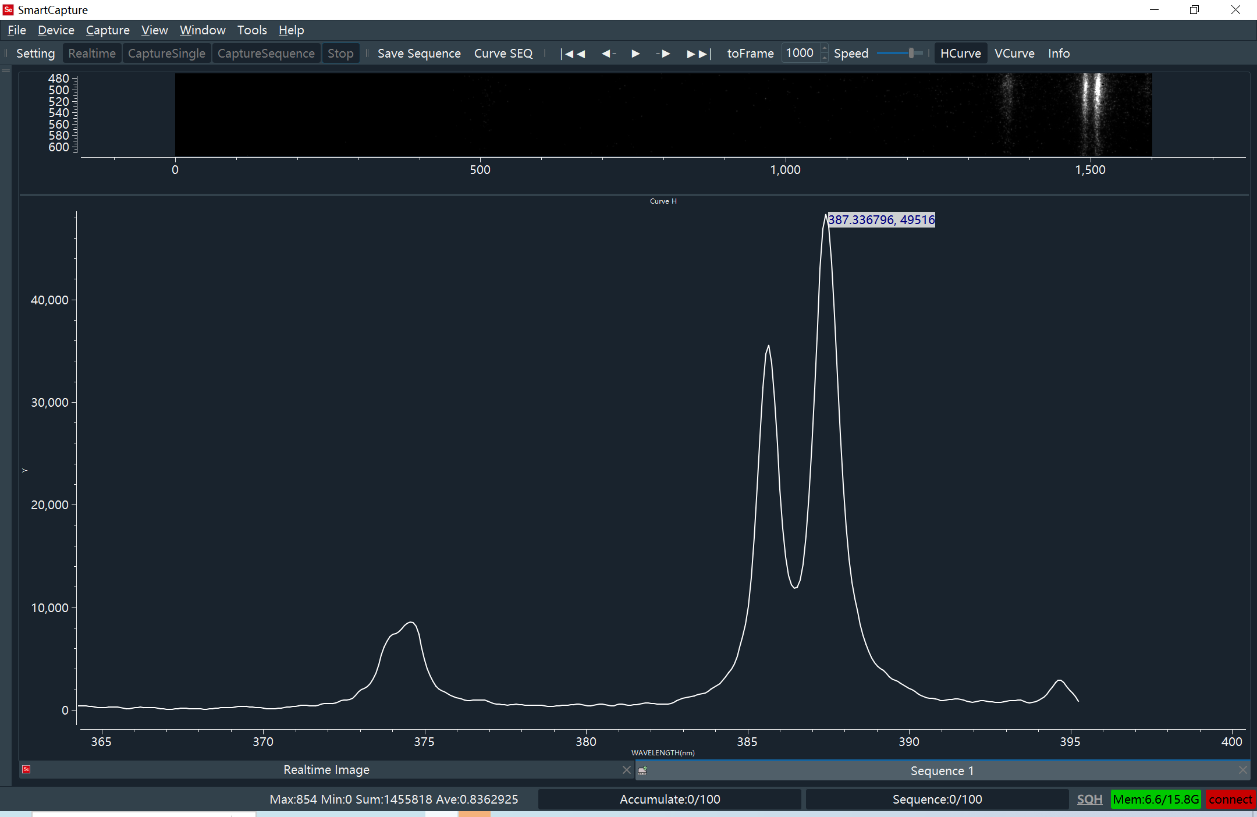Step back one frame
Viewport: 1257px width, 817px height.
[609, 54]
